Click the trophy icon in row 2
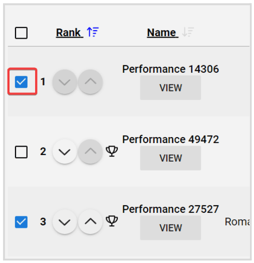Screen dimensions: 254x263 [x=112, y=152]
